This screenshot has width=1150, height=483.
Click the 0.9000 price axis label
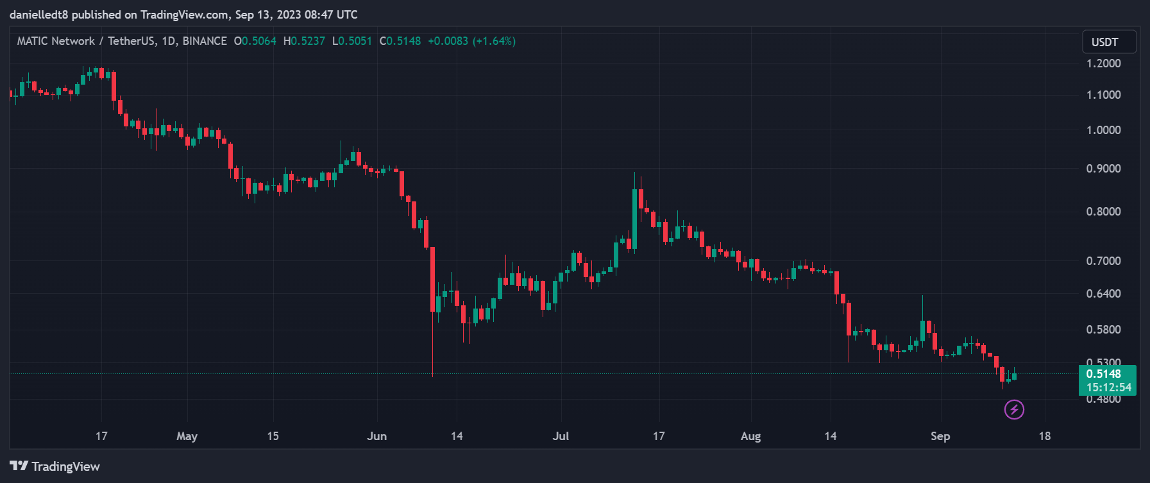1104,169
